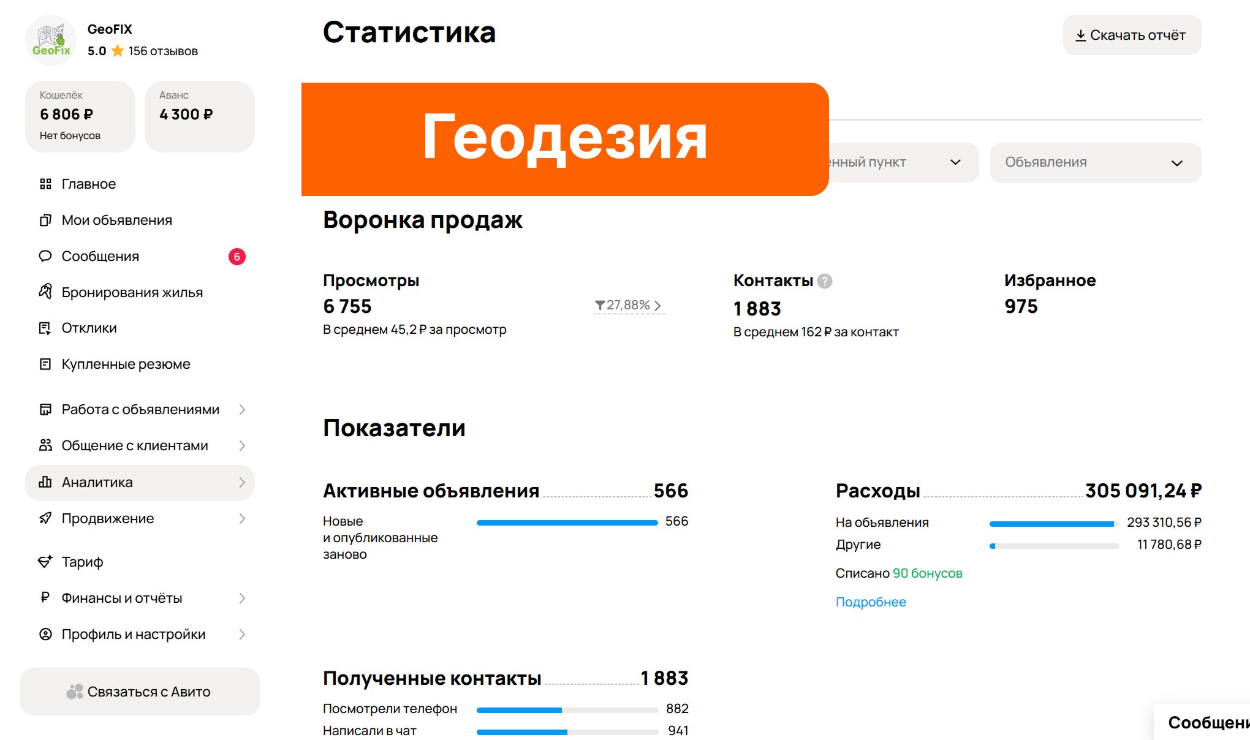Open the Объявления dropdown filter
Screen dimensions: 1250x740
[x=1095, y=162]
